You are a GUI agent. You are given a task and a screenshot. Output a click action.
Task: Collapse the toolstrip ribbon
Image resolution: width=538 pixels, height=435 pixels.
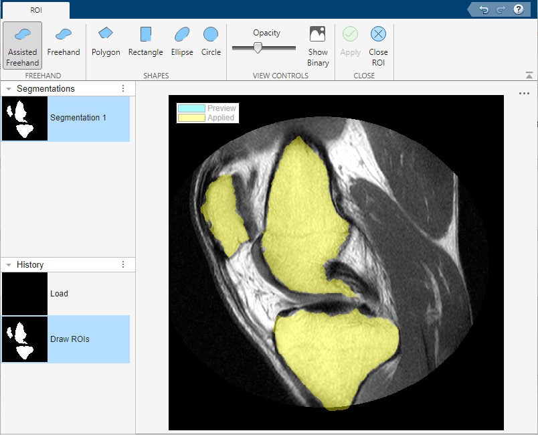click(529, 75)
